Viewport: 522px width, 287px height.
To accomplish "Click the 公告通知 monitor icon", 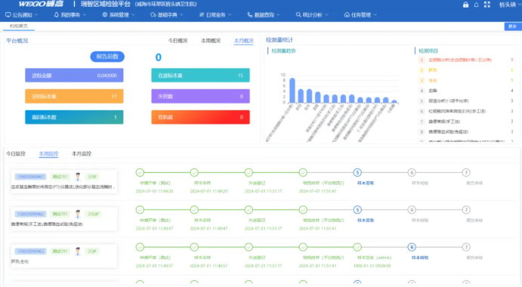I will [8, 15].
